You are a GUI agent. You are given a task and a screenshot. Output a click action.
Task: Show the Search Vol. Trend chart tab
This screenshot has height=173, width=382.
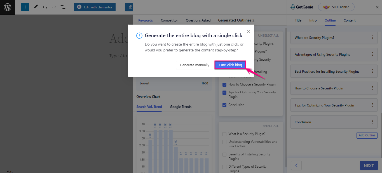149,107
